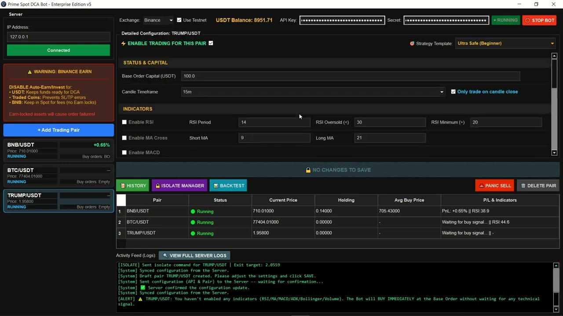View full server logs

tap(194, 255)
